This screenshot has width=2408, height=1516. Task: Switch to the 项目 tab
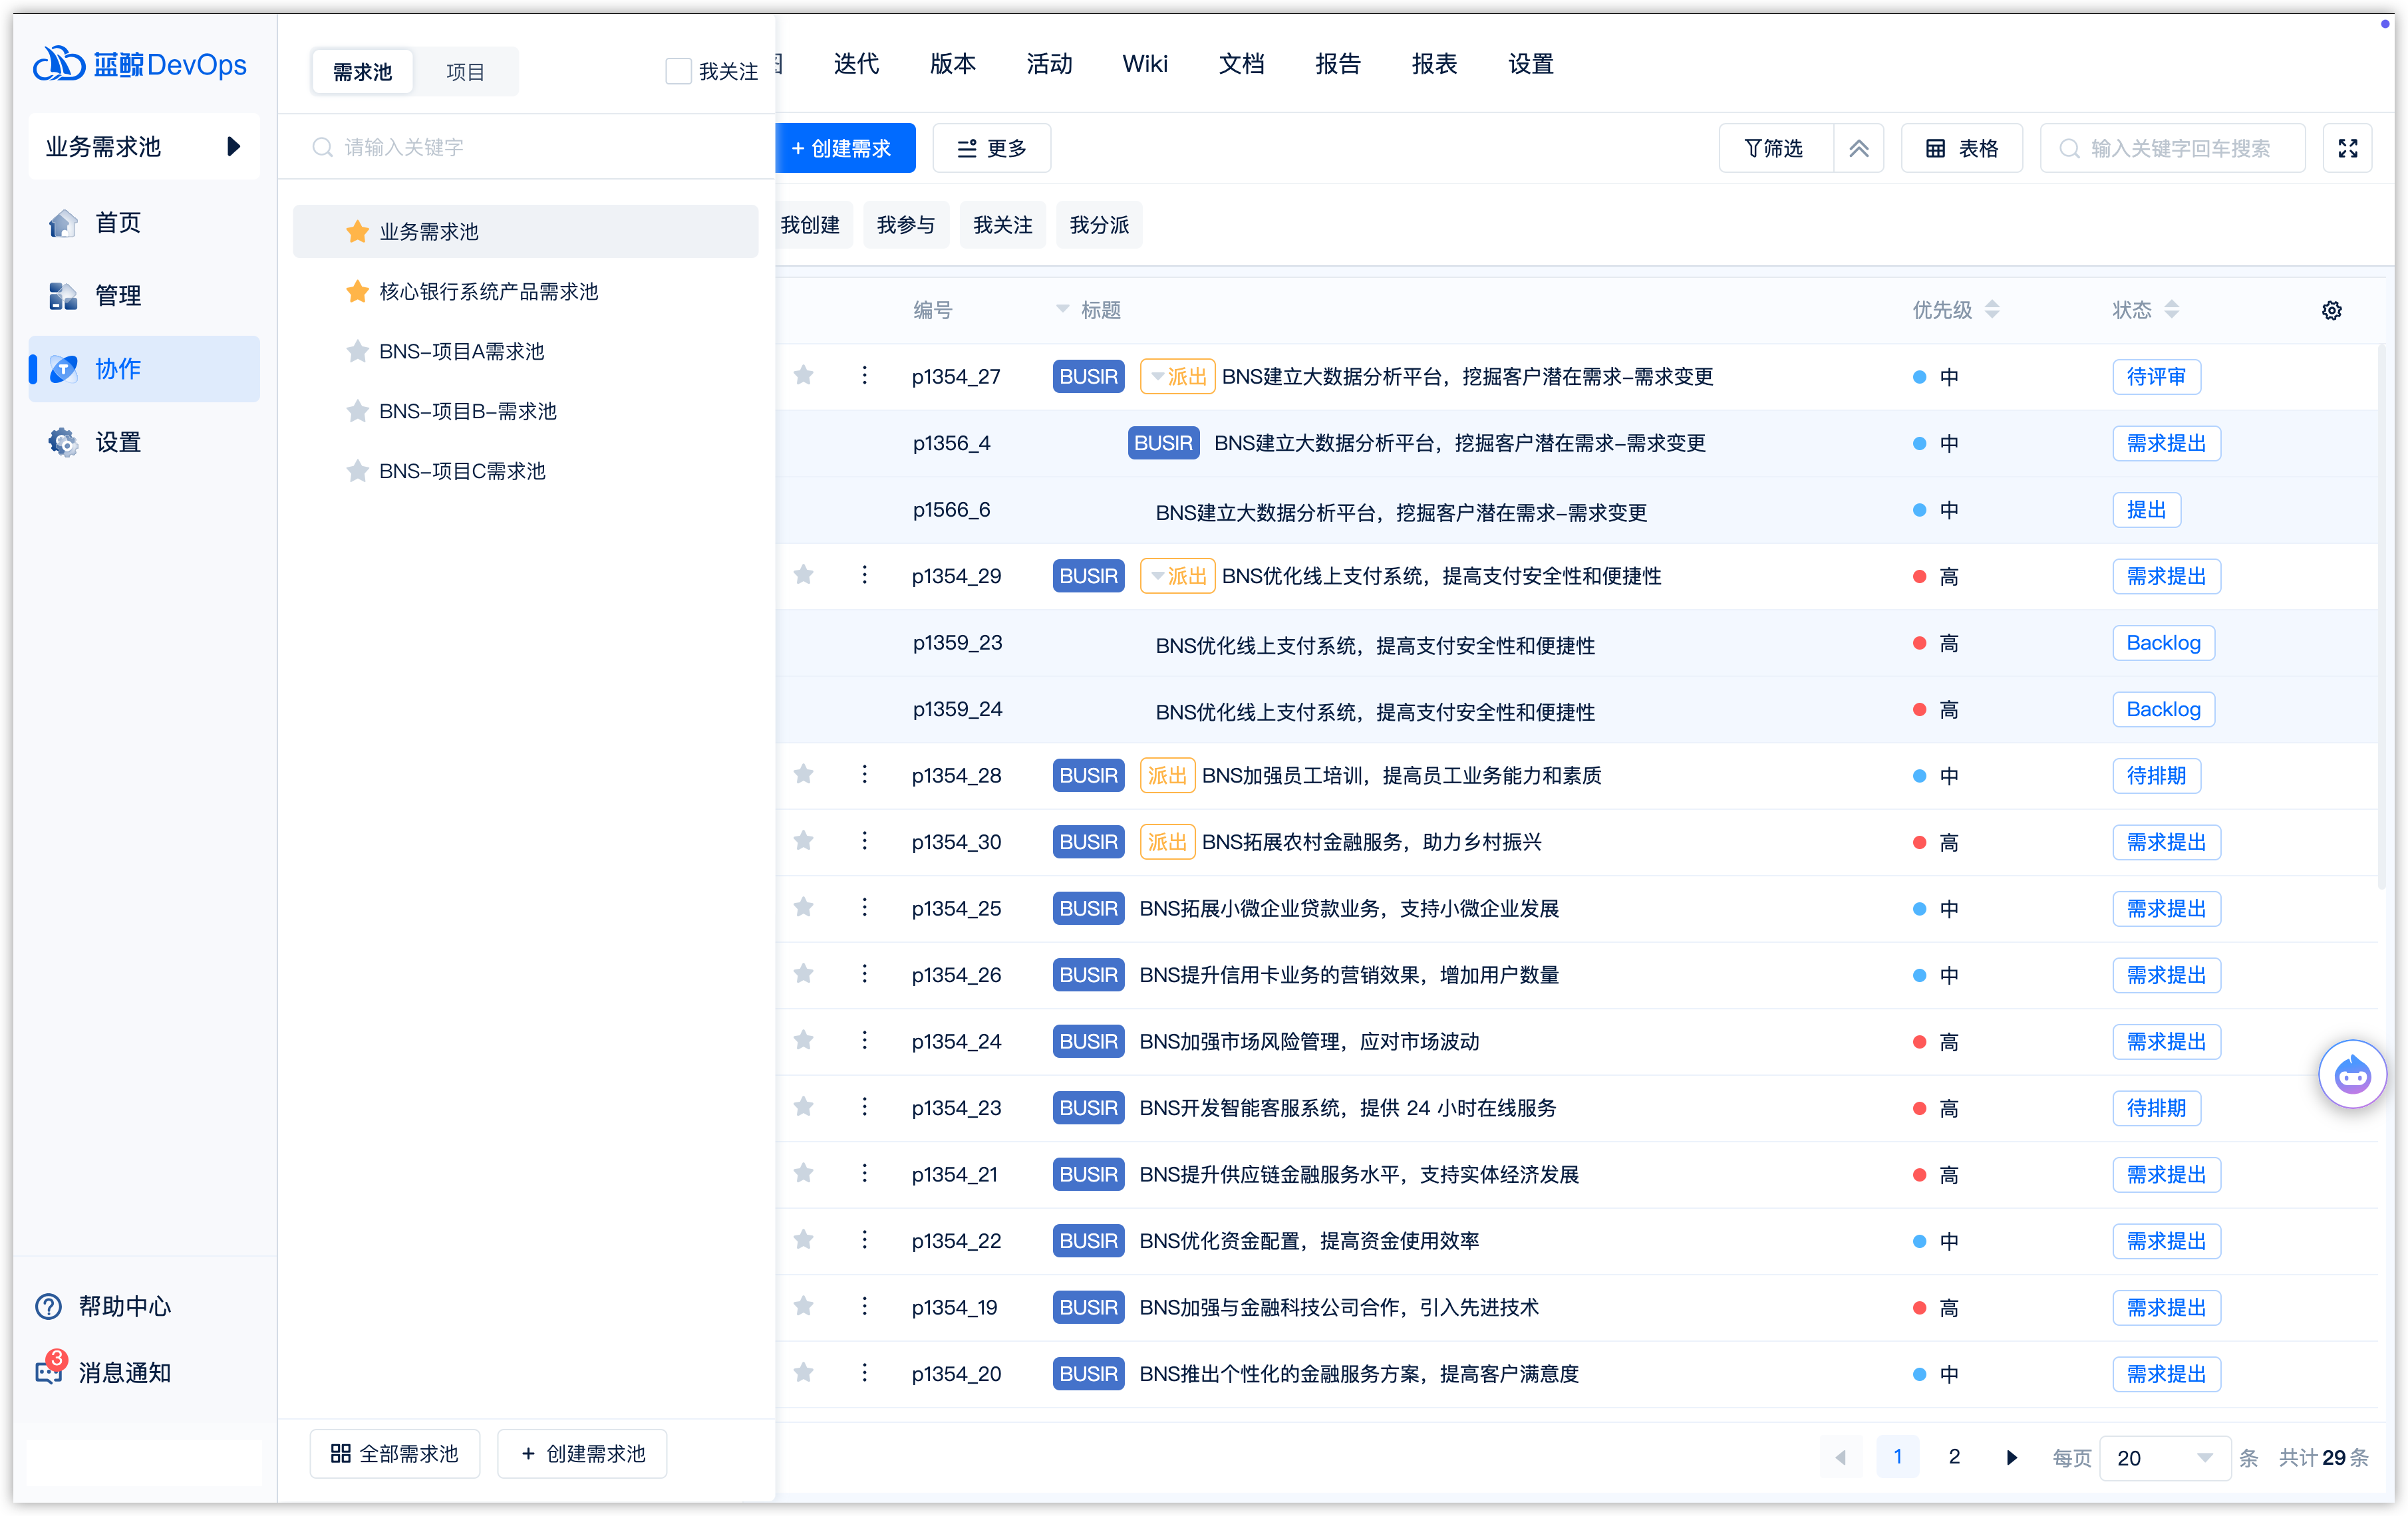pos(465,72)
